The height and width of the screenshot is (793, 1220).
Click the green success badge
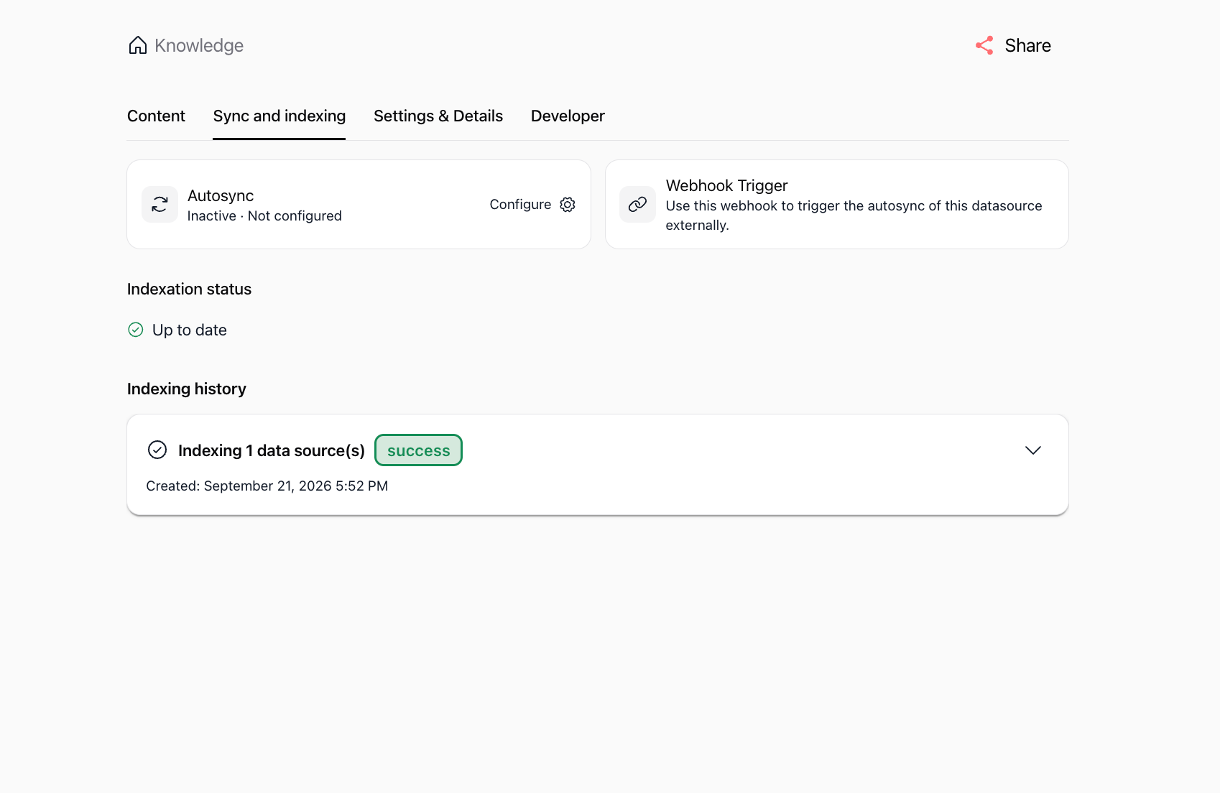(418, 450)
